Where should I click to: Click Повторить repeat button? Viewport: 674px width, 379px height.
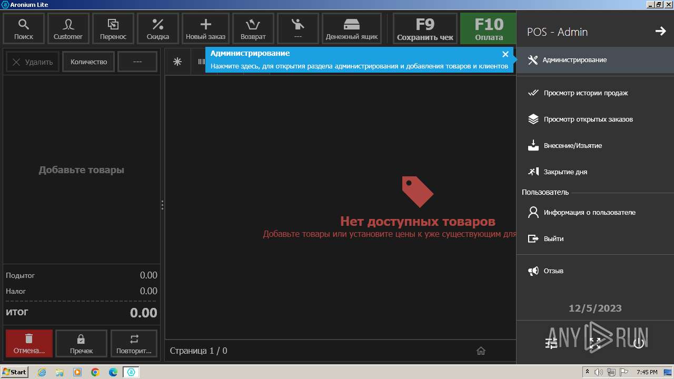134,344
